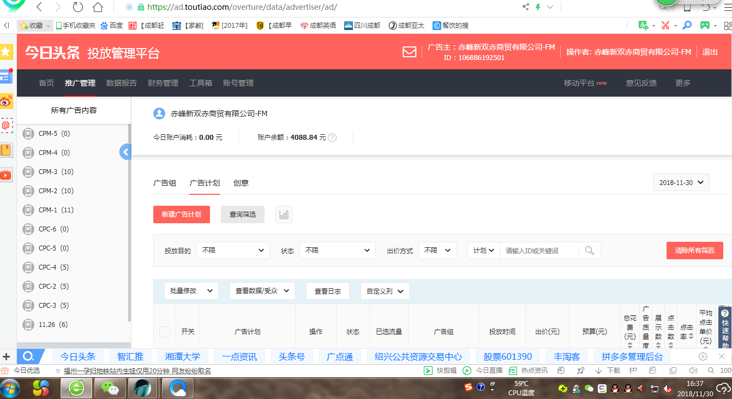Click the left sidebar vertical scrollbar

pyautogui.click(x=129, y=223)
